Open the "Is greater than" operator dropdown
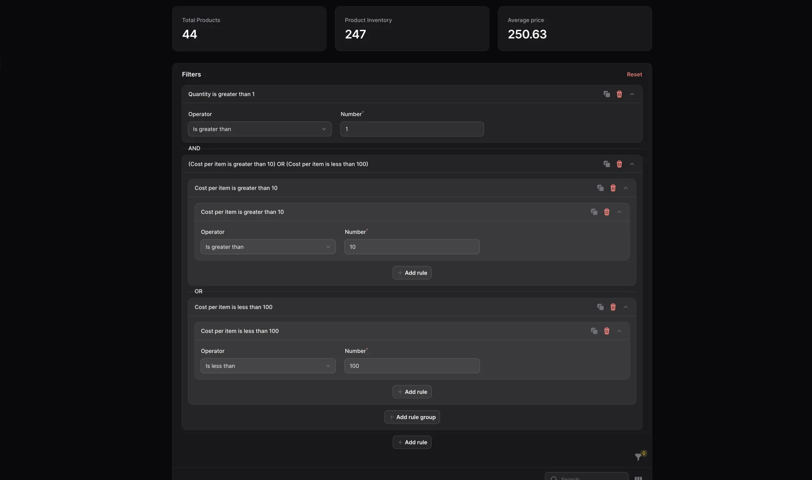Viewport: 812px width, 480px height. point(259,129)
